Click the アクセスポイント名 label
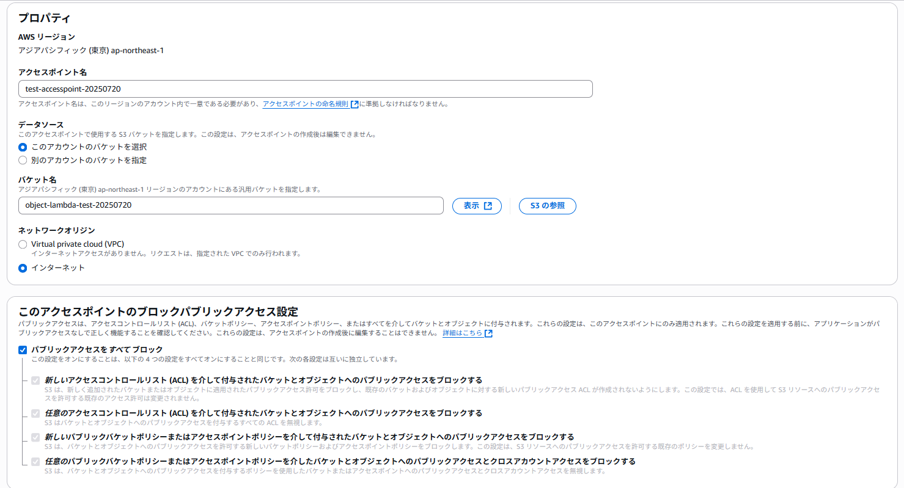904x488 pixels. [x=53, y=72]
